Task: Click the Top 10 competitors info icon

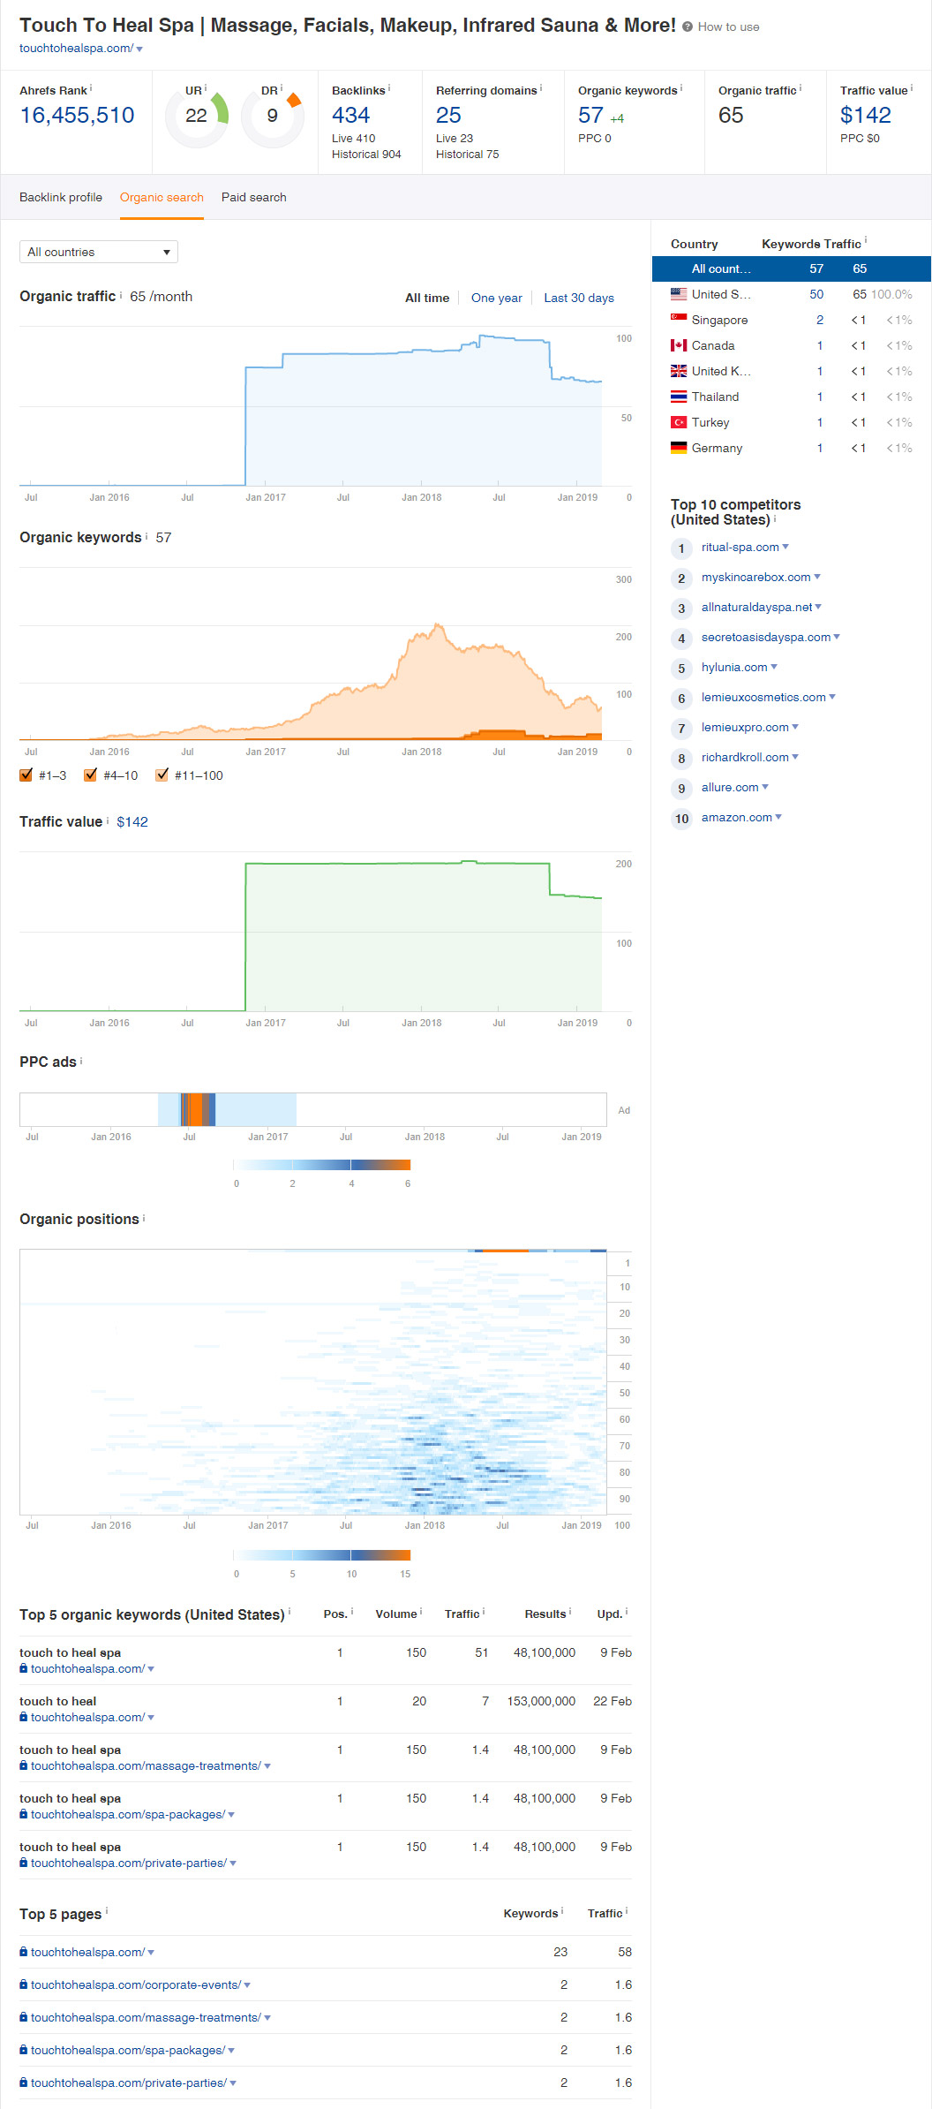Action: coord(775,518)
